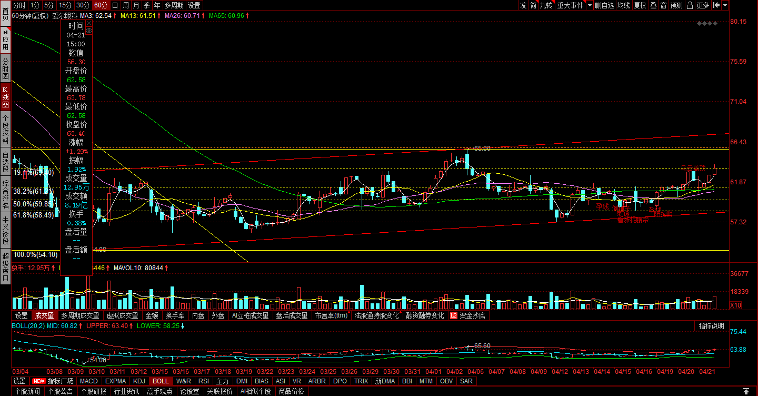
Task: Click the 叠 overlay button
Action: (653, 5)
